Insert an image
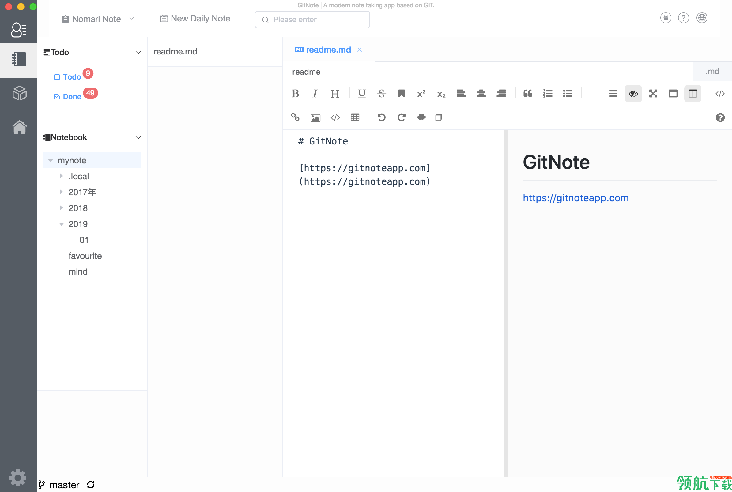The width and height of the screenshot is (732, 492). (x=315, y=118)
